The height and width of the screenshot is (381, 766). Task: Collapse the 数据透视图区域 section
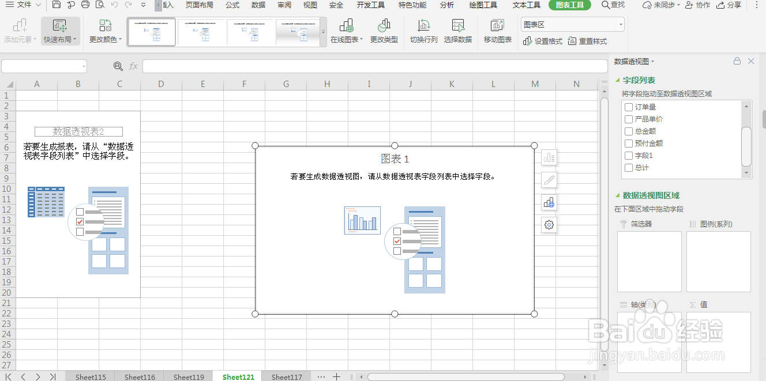[618, 195]
